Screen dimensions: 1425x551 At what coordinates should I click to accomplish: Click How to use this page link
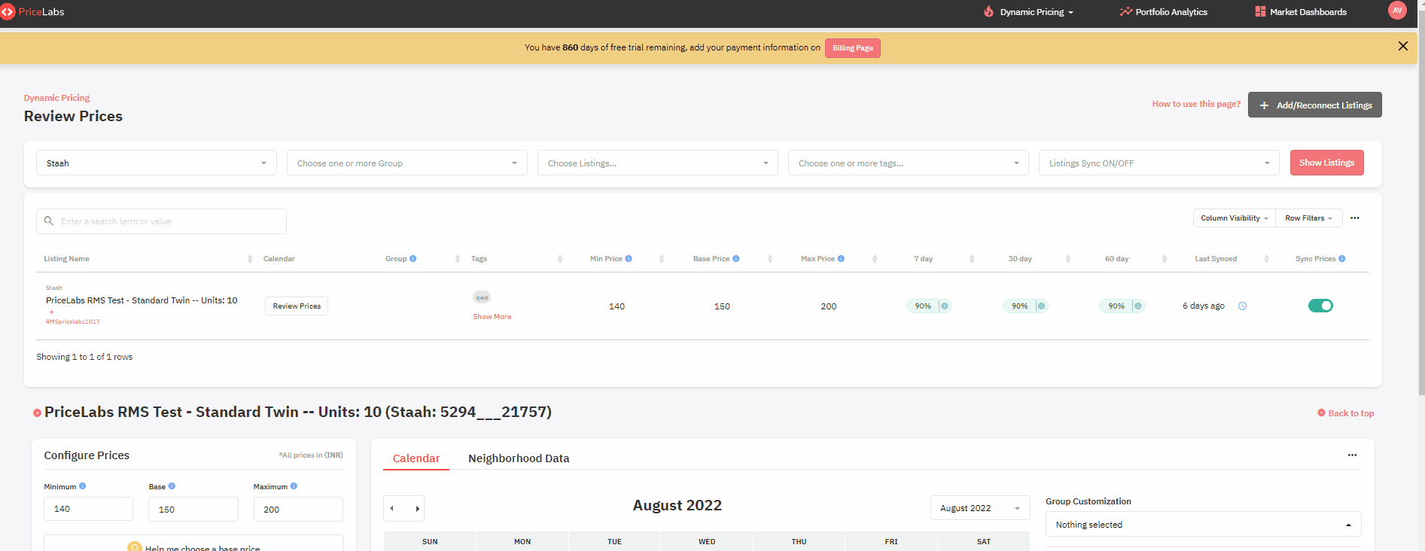pos(1196,104)
